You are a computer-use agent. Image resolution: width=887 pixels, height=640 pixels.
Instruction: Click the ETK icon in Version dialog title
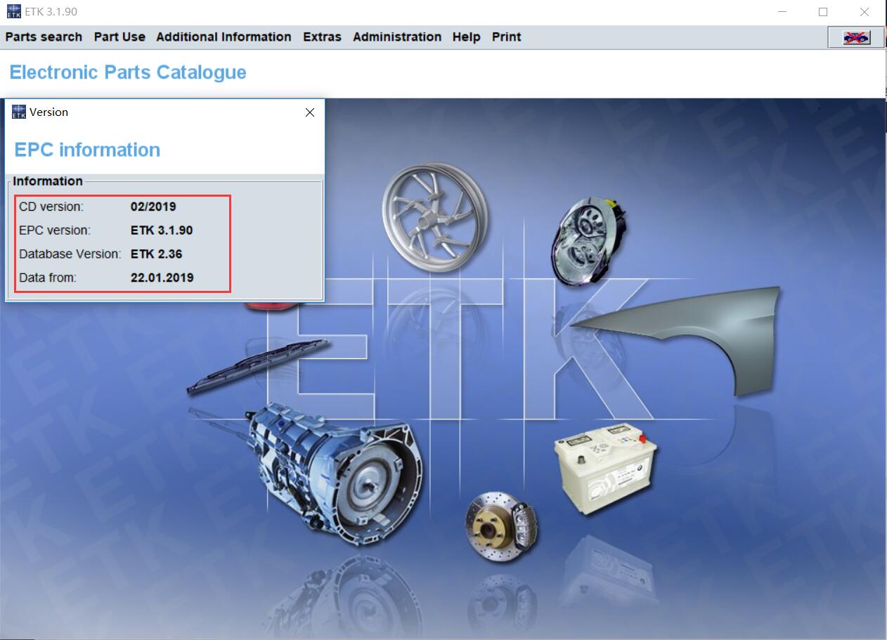click(x=19, y=112)
